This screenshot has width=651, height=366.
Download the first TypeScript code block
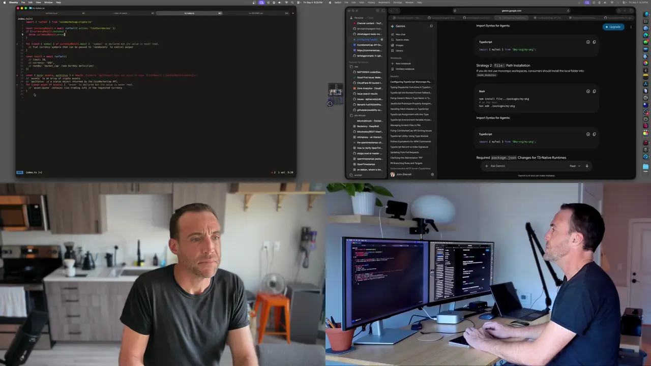click(588, 42)
